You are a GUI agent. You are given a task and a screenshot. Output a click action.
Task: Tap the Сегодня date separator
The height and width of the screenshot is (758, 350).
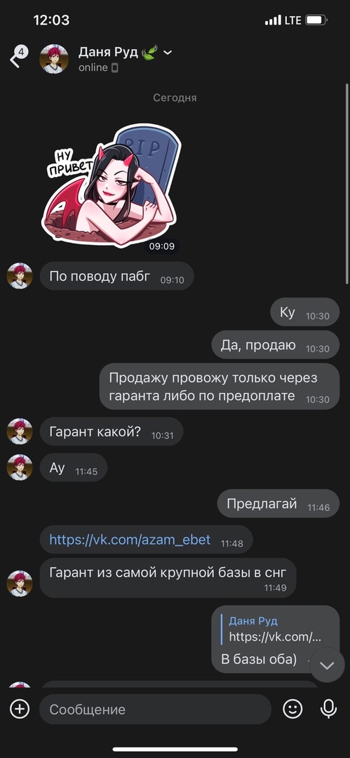175,98
